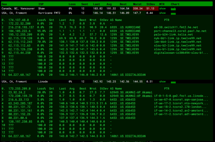The width and height of the screenshot is (215, 142).
Task: Click the StDev column header in green bar
Action: (151, 4)
